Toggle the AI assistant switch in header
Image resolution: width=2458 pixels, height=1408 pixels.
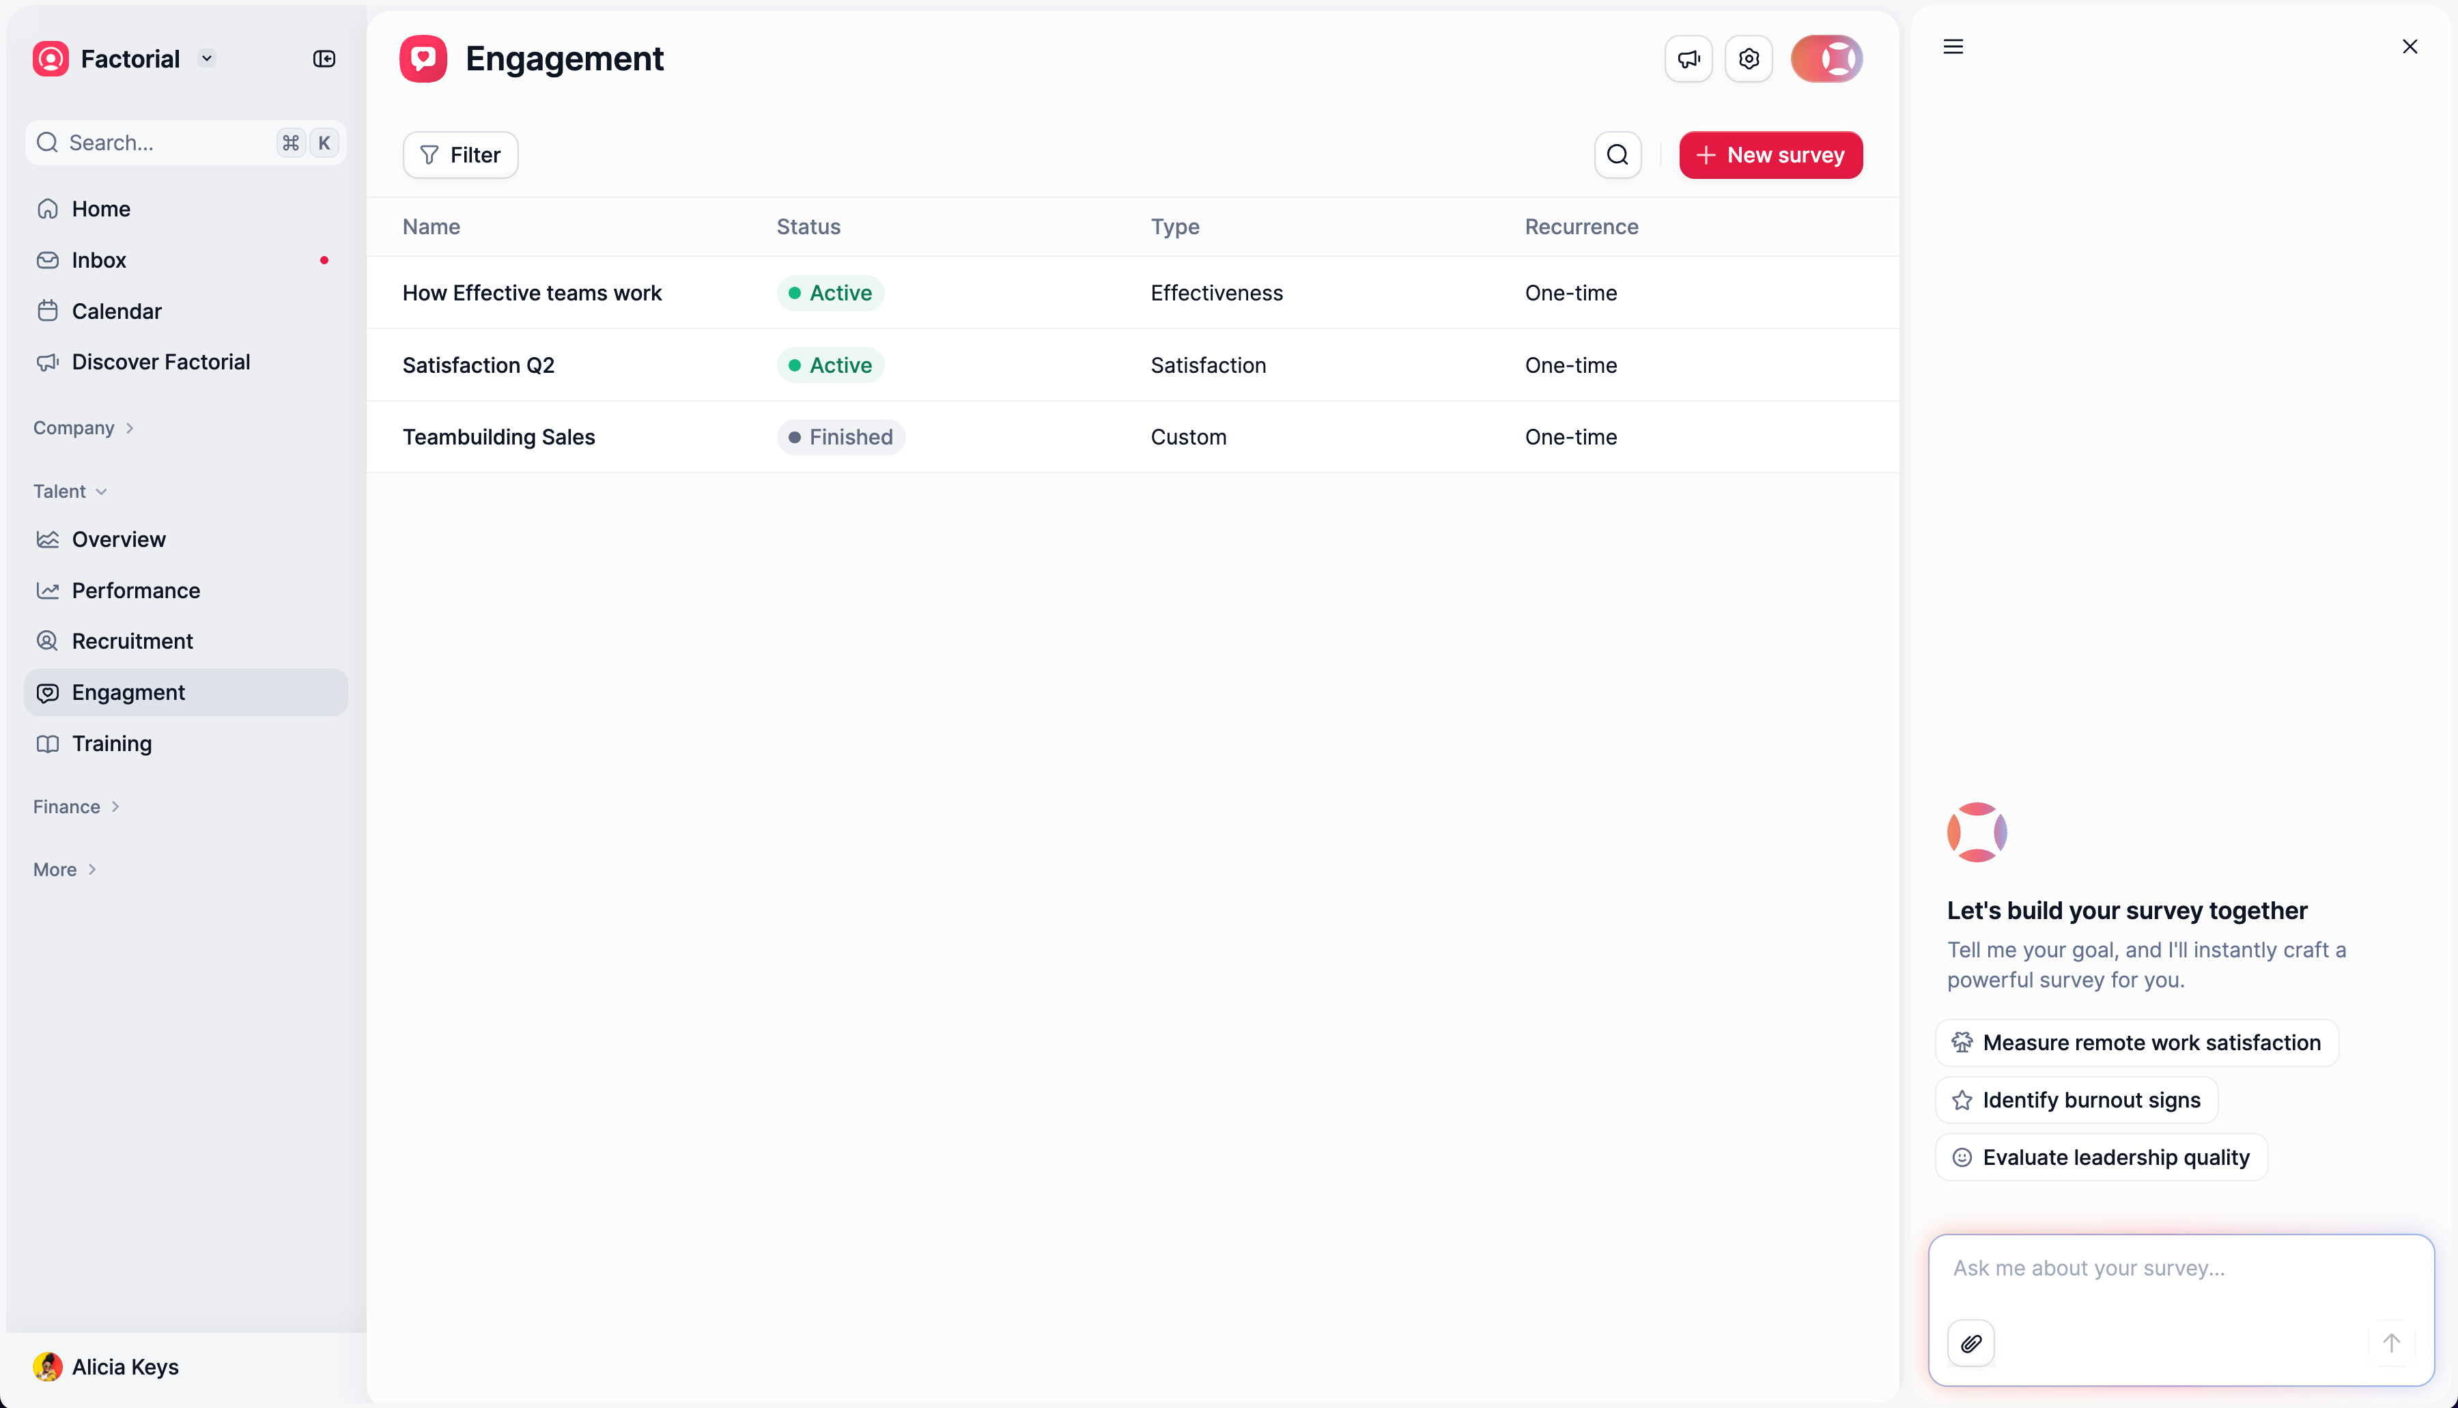pos(1826,59)
